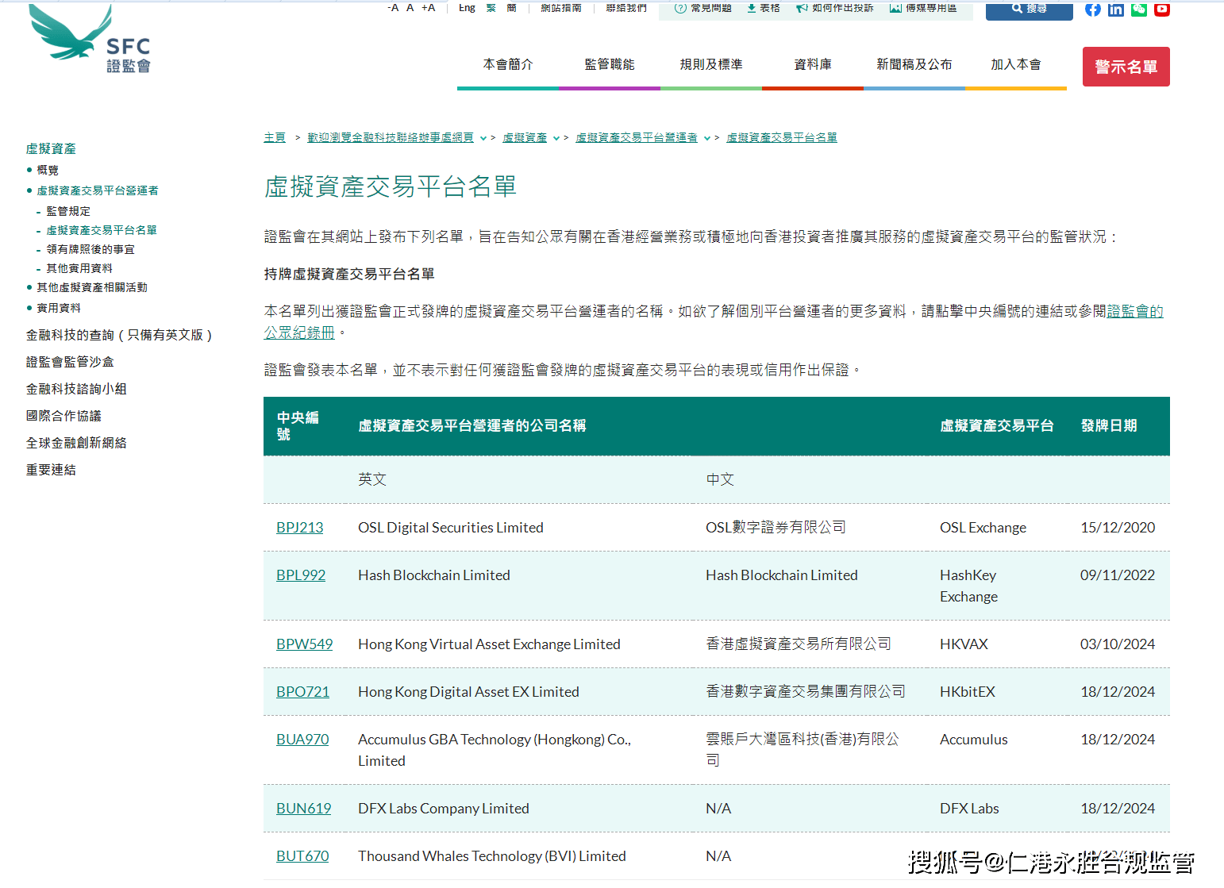The height and width of the screenshot is (888, 1224).
Task: Open the SFC YouTube icon
Action: (x=1162, y=9)
